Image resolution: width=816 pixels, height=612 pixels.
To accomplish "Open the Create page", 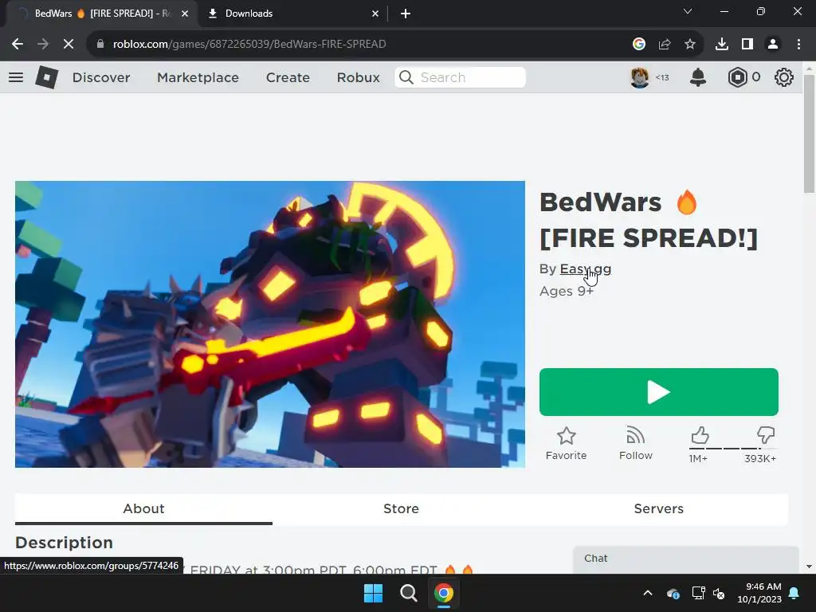I will click(x=288, y=77).
